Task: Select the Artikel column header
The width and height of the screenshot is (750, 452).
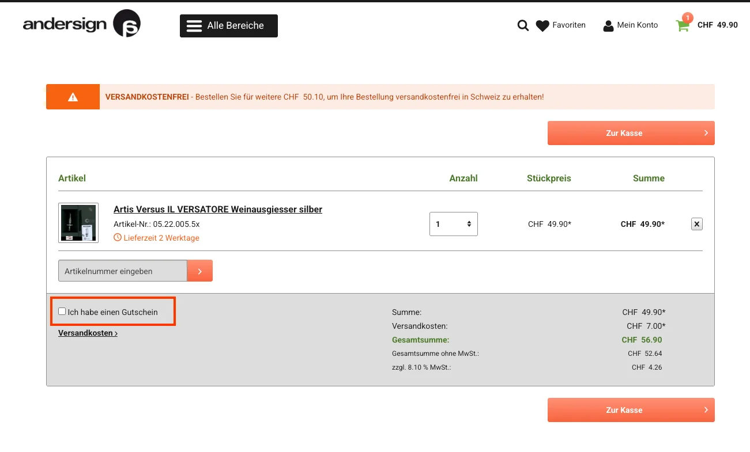Action: (72, 178)
